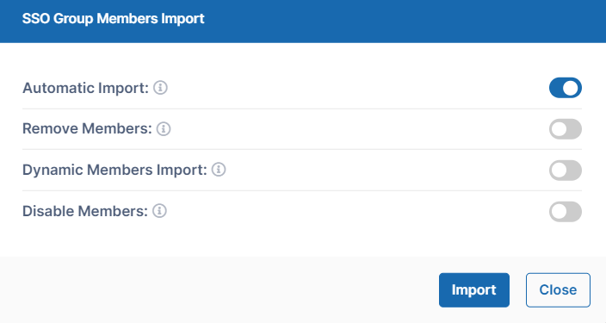Dismiss the dialog with the Close button

(558, 290)
